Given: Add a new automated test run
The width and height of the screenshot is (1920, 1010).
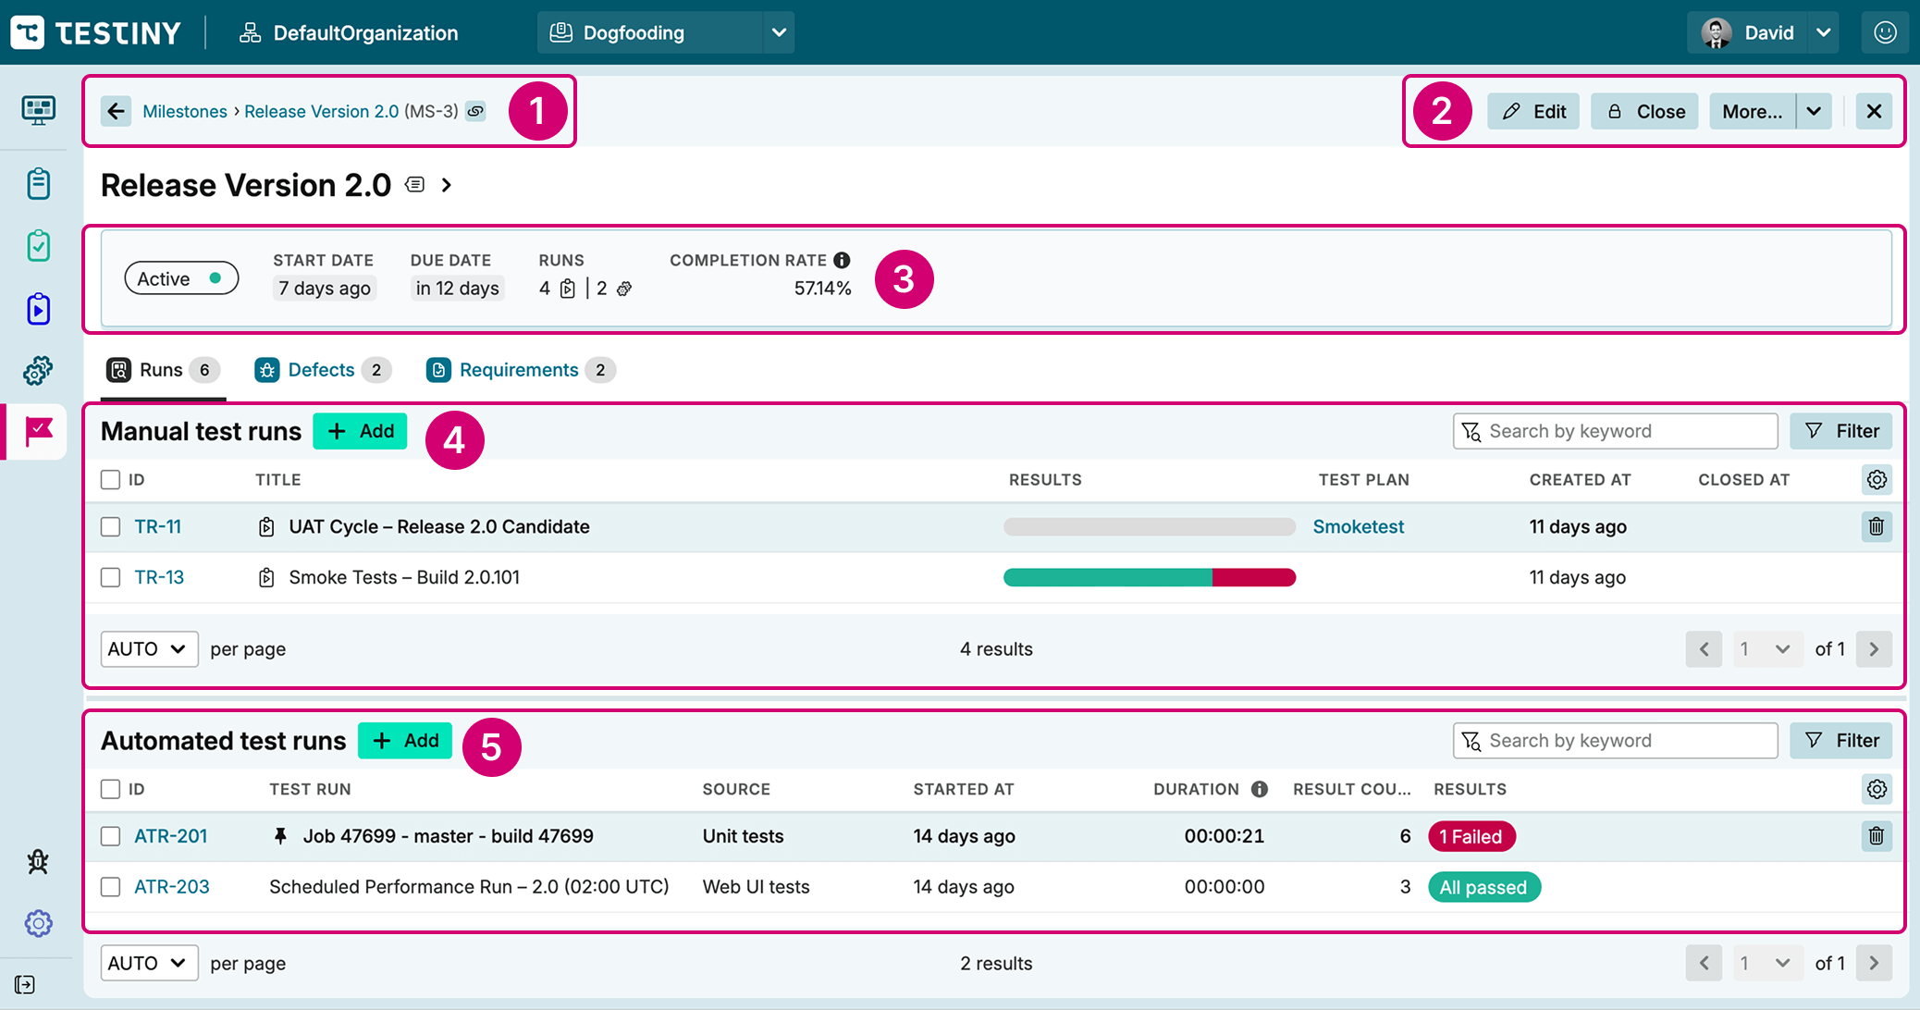Looking at the screenshot, I should pyautogui.click(x=405, y=741).
